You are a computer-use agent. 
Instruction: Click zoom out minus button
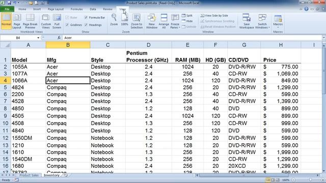[x=293, y=180]
